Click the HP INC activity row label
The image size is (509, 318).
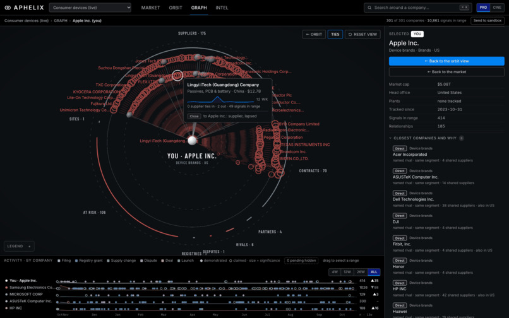[16, 309]
